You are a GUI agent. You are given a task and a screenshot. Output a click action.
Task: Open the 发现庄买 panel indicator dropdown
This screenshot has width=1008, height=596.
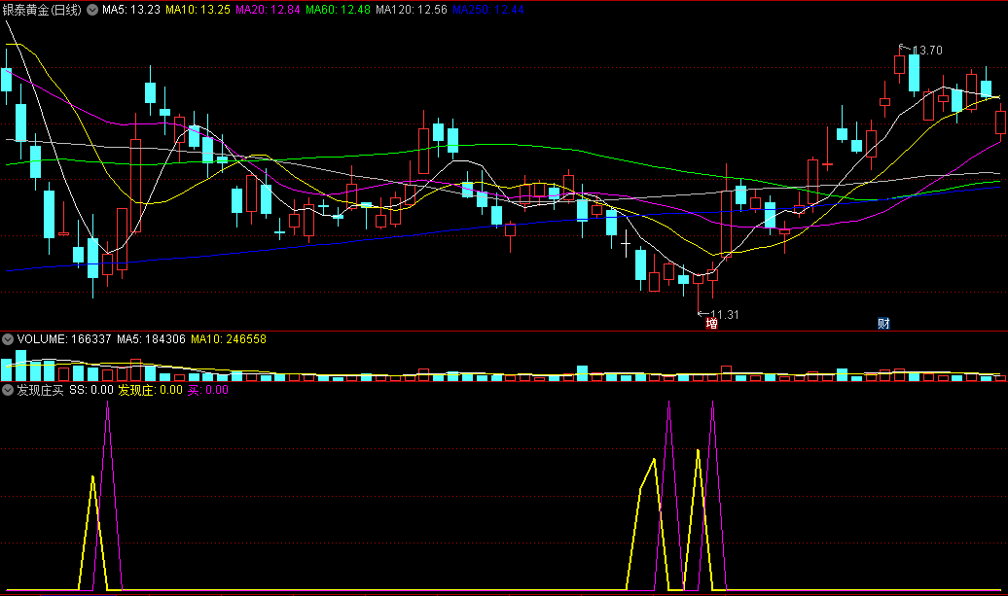8,390
